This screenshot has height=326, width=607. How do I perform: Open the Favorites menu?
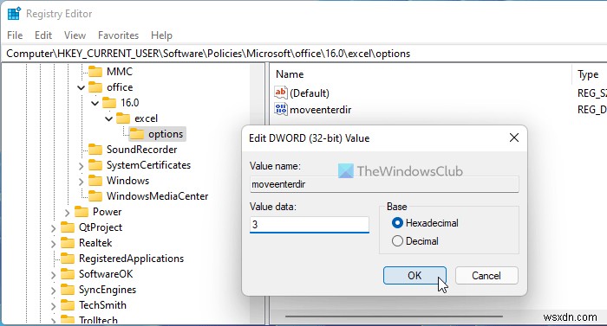(x=118, y=35)
